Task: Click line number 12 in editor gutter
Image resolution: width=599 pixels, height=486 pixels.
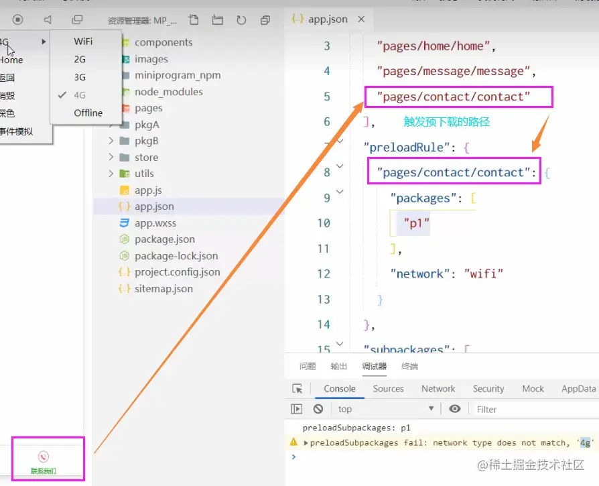Action: [x=324, y=274]
